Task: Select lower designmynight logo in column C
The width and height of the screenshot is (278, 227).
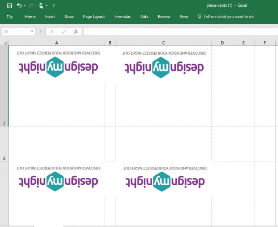Action: click(x=165, y=179)
